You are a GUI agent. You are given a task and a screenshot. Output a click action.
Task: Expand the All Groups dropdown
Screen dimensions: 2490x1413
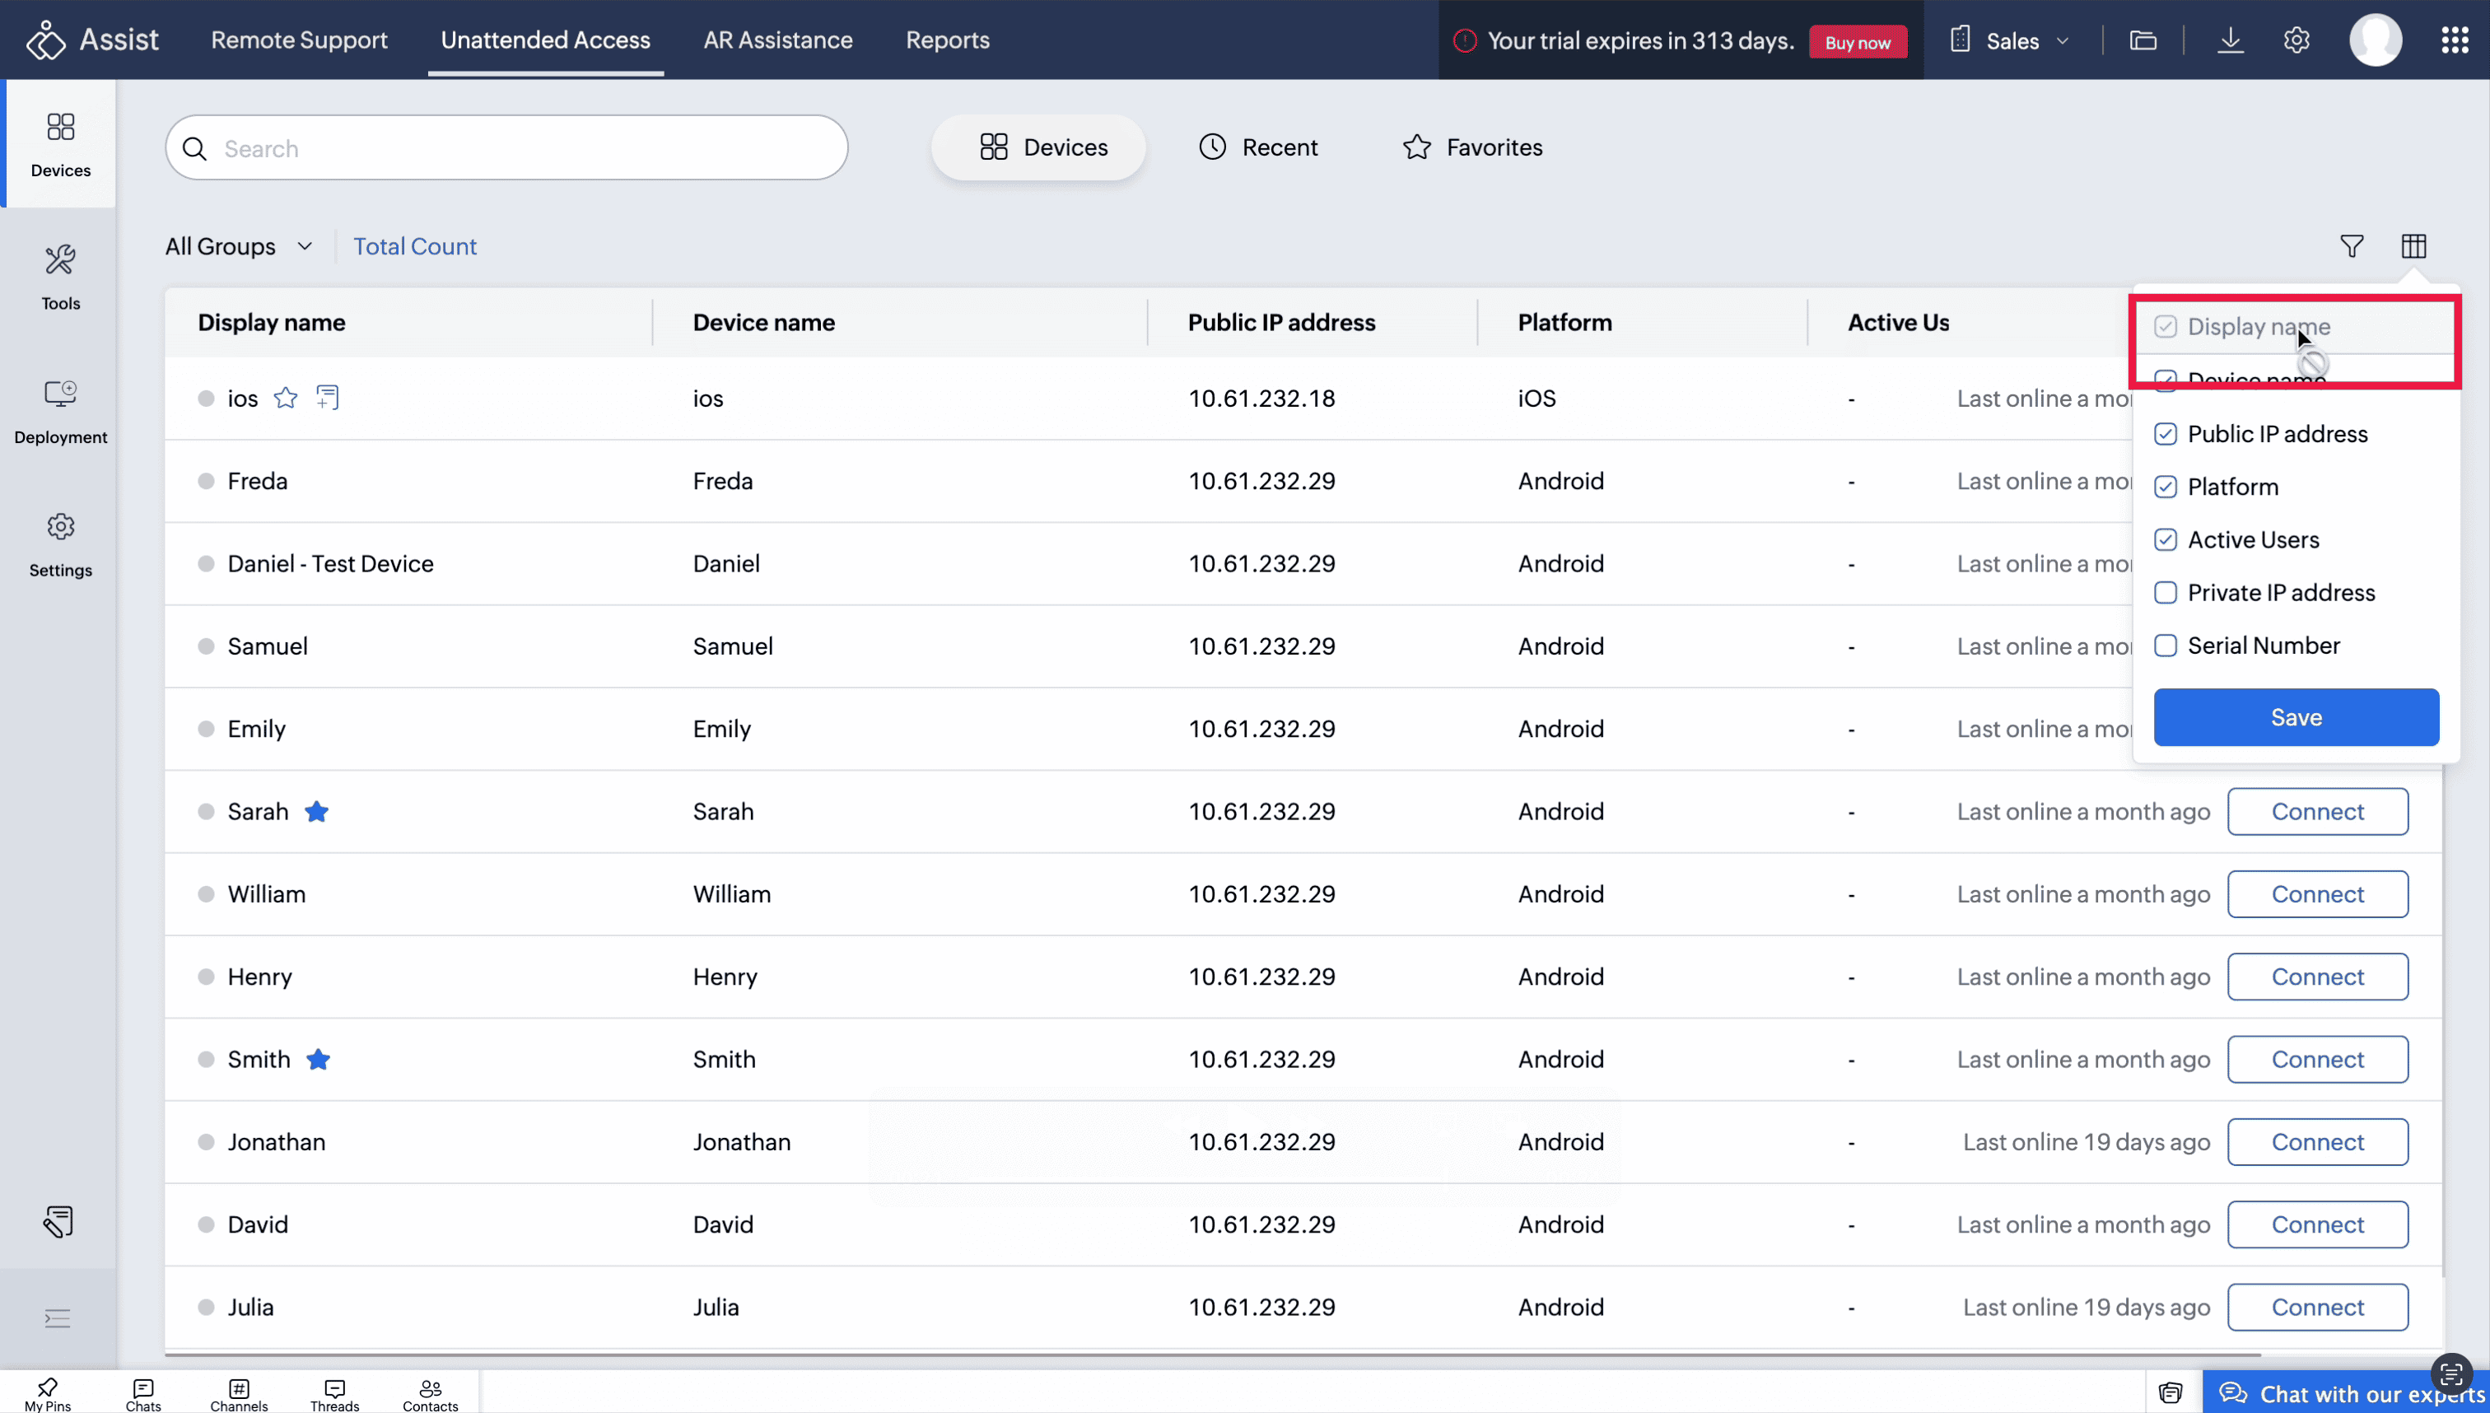239,246
